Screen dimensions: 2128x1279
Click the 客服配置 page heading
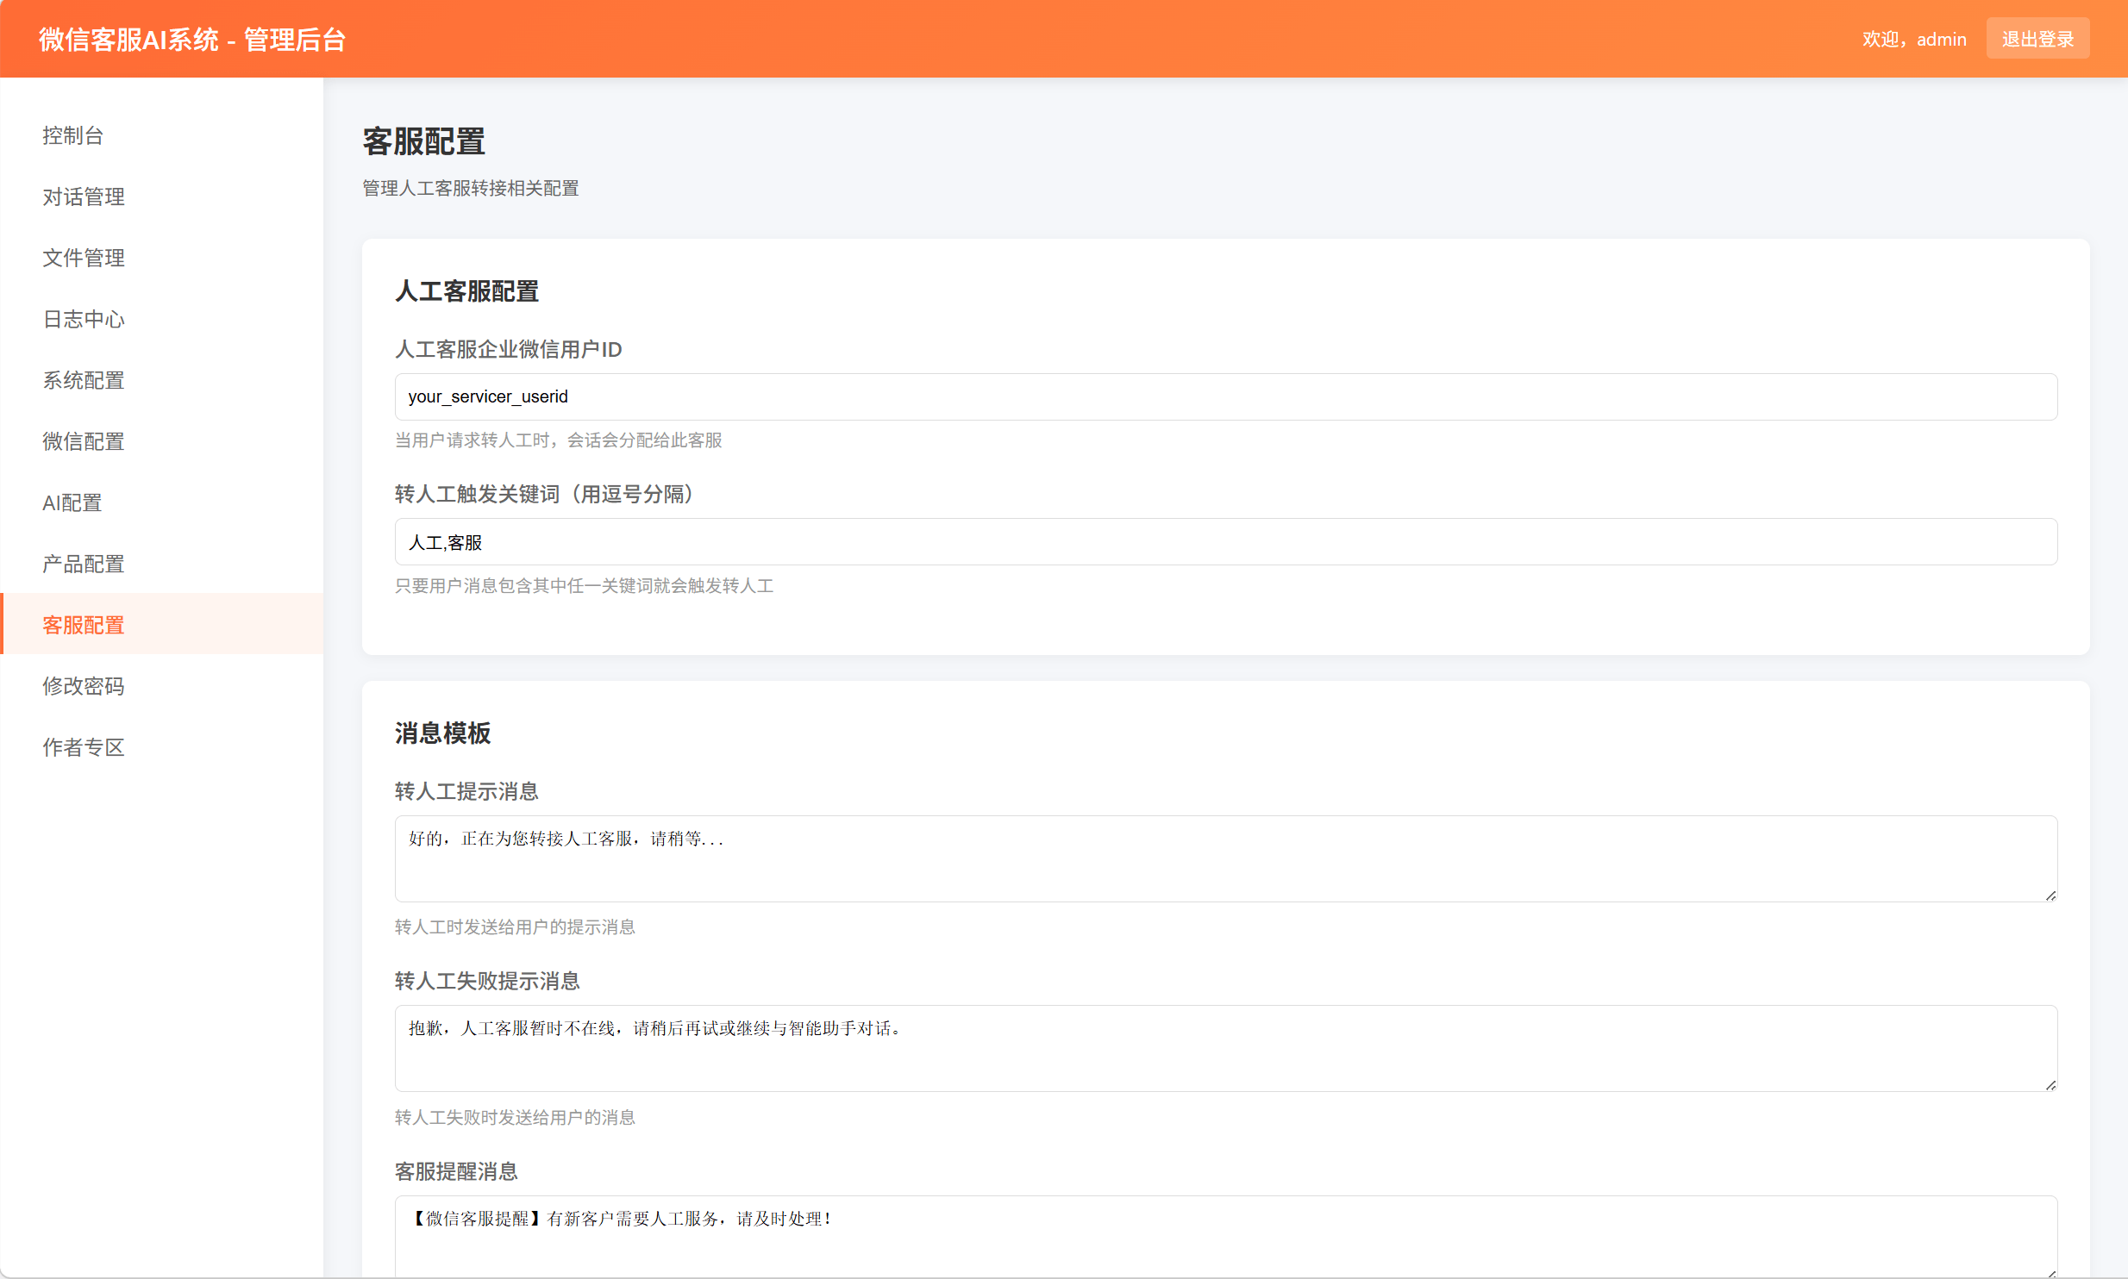tap(423, 140)
